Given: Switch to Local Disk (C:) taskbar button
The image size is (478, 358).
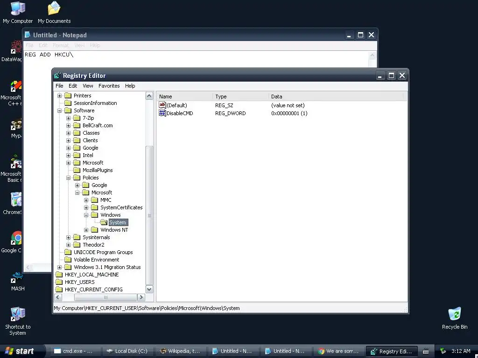Looking at the screenshot, I should 127,351.
